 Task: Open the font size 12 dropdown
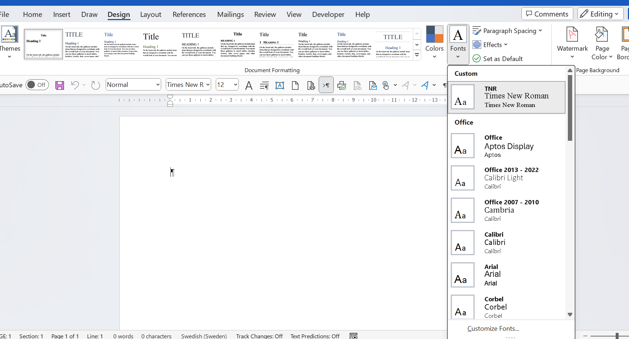pyautogui.click(x=227, y=85)
